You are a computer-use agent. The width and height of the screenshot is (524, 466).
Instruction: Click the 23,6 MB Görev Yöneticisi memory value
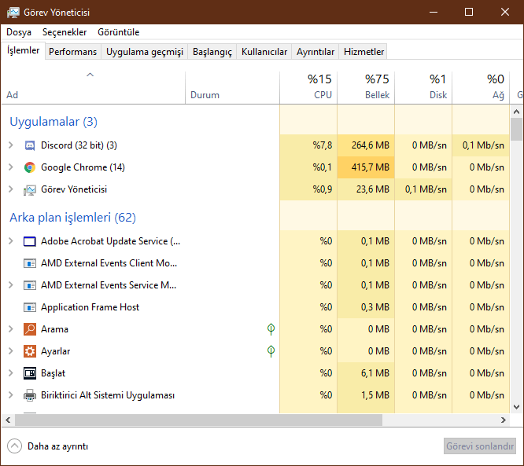[373, 189]
